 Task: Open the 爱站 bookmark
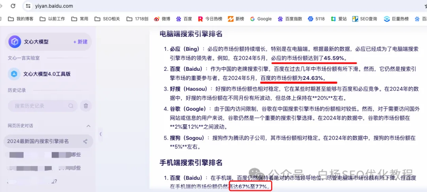pyautogui.click(x=339, y=18)
